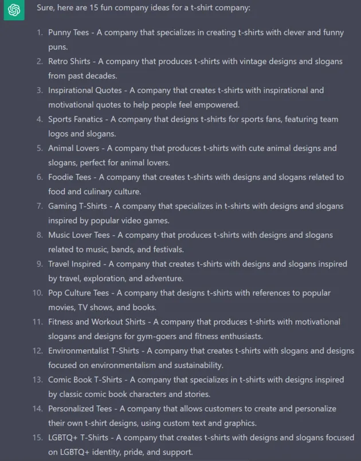The width and height of the screenshot is (361, 461).
Task: Click Fitness and Workout Shirts item
Action: (x=194, y=329)
